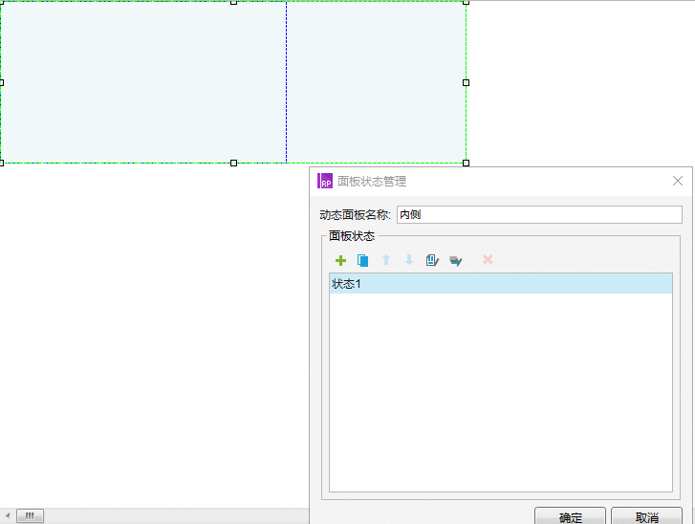Close the 面板状态管理 dialog
695x524 pixels.
click(x=678, y=181)
